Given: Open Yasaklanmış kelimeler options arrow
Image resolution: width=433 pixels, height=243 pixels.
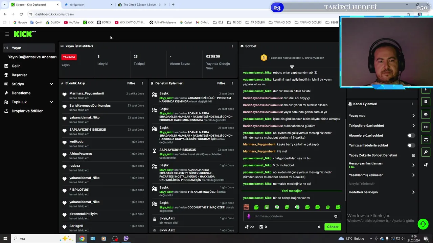Looking at the screenshot, I should (x=413, y=175).
